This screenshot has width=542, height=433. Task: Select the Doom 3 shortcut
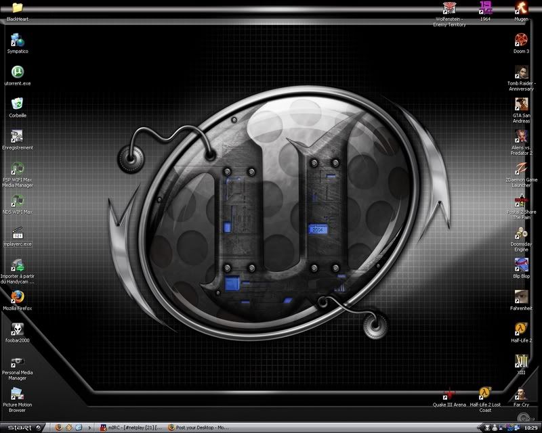tap(521, 43)
